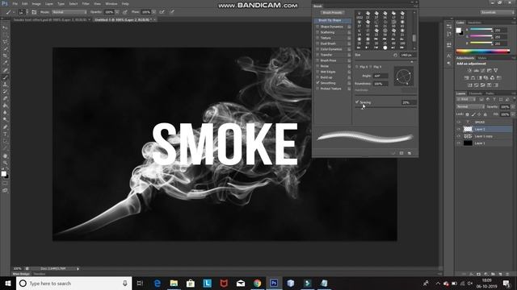Open the Flow dropdown arrow in options bar
This screenshot has width=517, height=290.
[x=153, y=12]
